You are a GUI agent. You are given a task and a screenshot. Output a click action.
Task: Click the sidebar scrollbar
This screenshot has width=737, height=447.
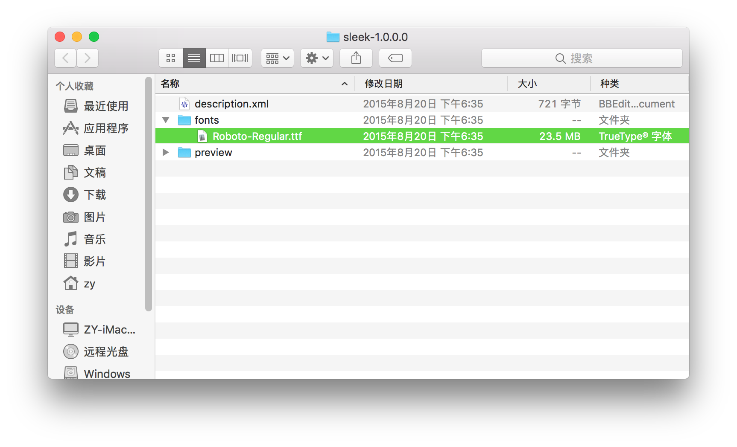[x=149, y=194]
